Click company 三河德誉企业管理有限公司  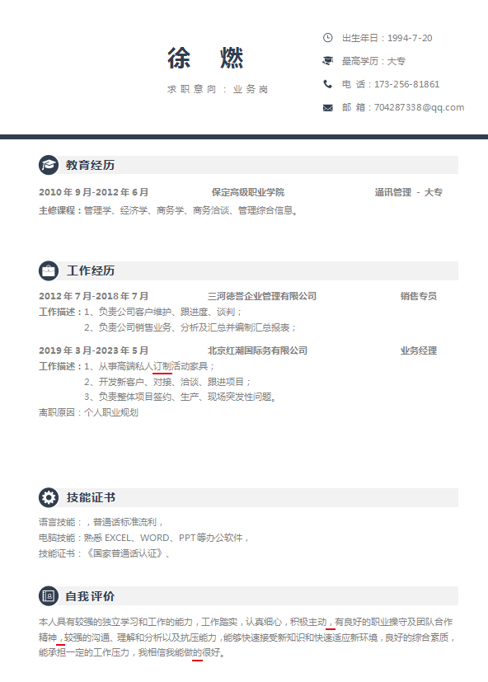tap(262, 296)
